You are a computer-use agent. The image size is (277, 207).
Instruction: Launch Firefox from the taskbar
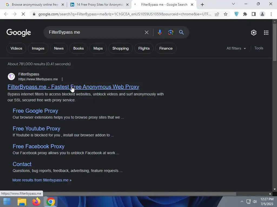36,202
